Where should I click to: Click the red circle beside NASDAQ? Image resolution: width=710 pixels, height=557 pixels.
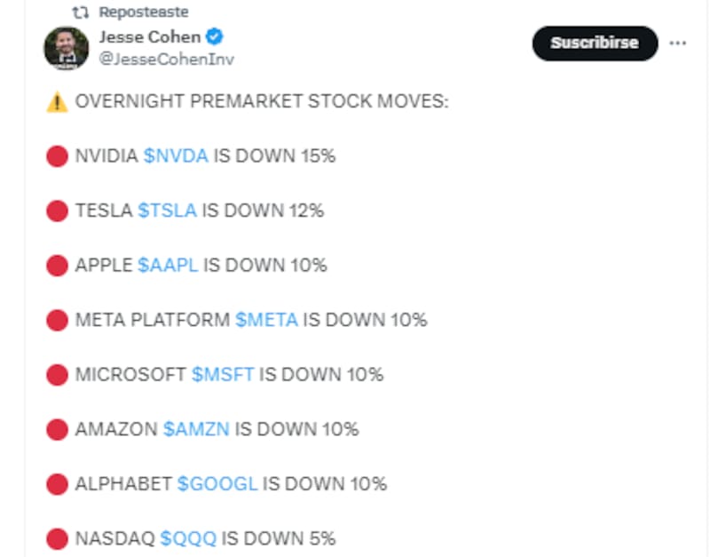pyautogui.click(x=57, y=538)
